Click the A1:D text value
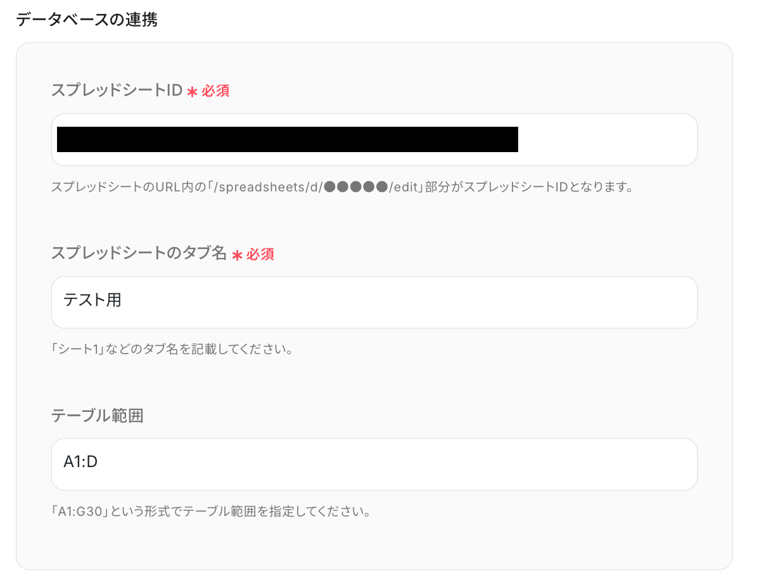The image size is (764, 578). [x=80, y=462]
